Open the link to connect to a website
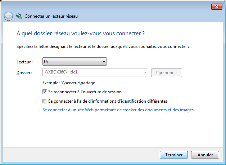Viewport: 226px width, 165px height. [118, 110]
